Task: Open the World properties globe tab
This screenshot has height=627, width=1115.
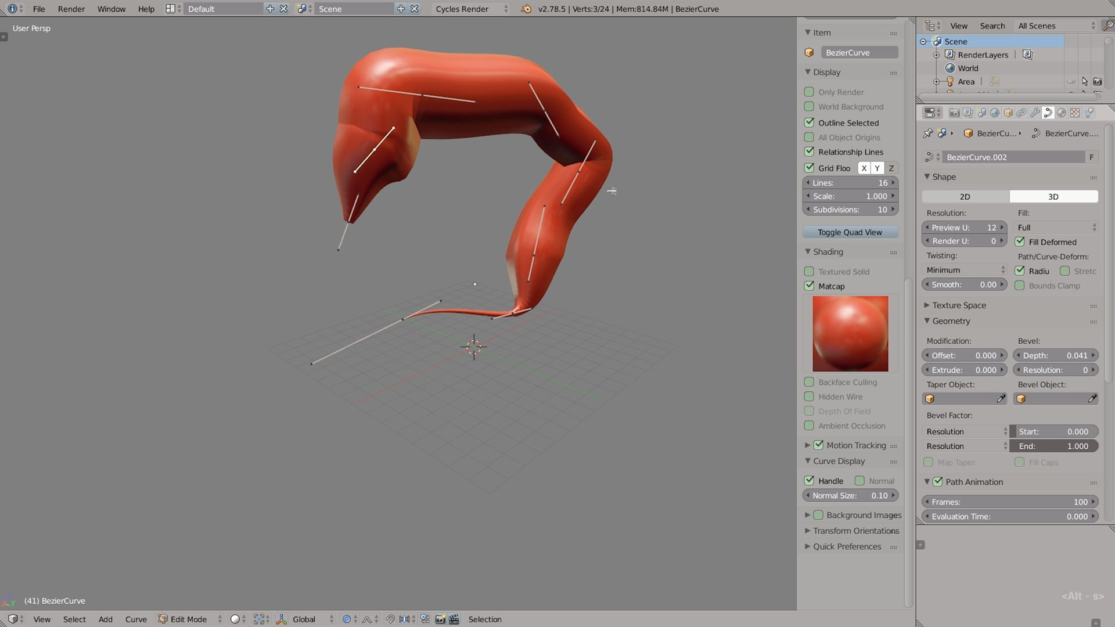Action: coord(995,113)
